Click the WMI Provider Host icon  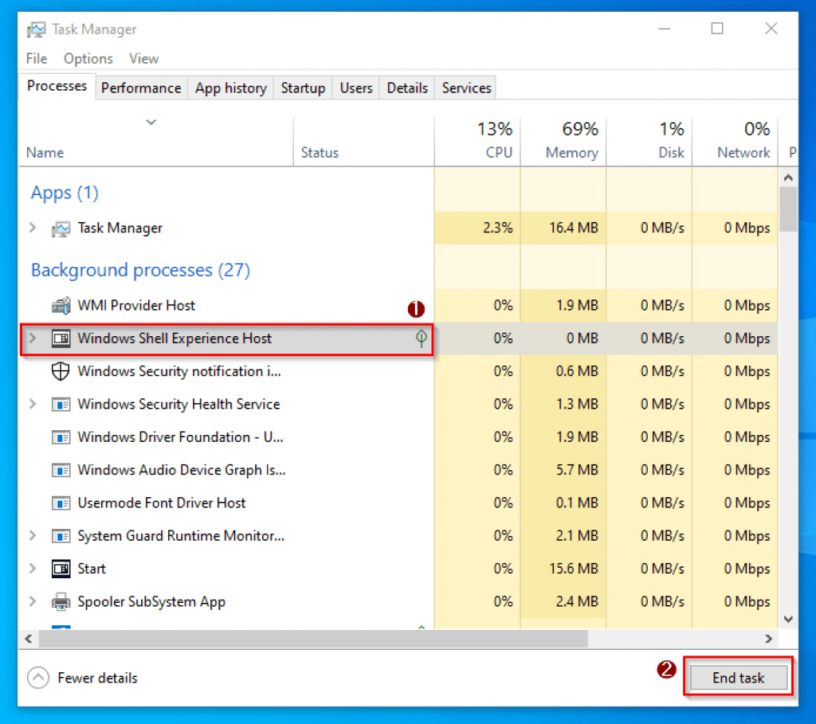coord(61,305)
